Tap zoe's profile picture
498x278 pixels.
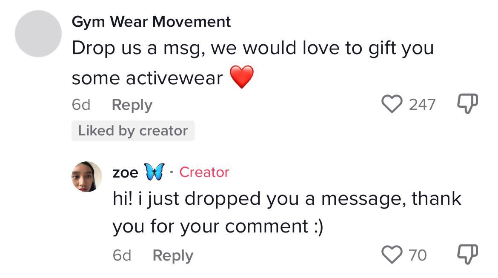coord(87,177)
